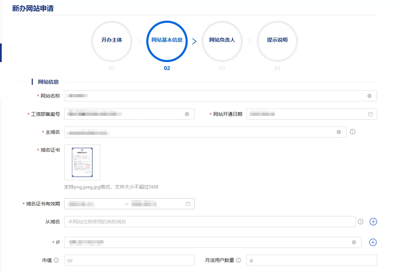Click the 月活用户数量 input field
The height and width of the screenshot is (273, 404).
click(311, 260)
